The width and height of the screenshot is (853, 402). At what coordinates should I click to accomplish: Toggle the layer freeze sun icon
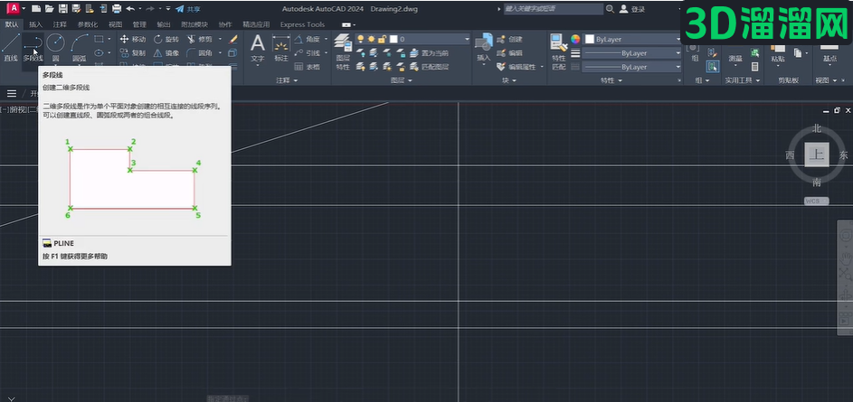coord(371,39)
